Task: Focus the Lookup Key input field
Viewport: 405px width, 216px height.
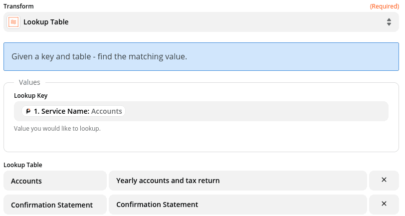Action: 249,111
